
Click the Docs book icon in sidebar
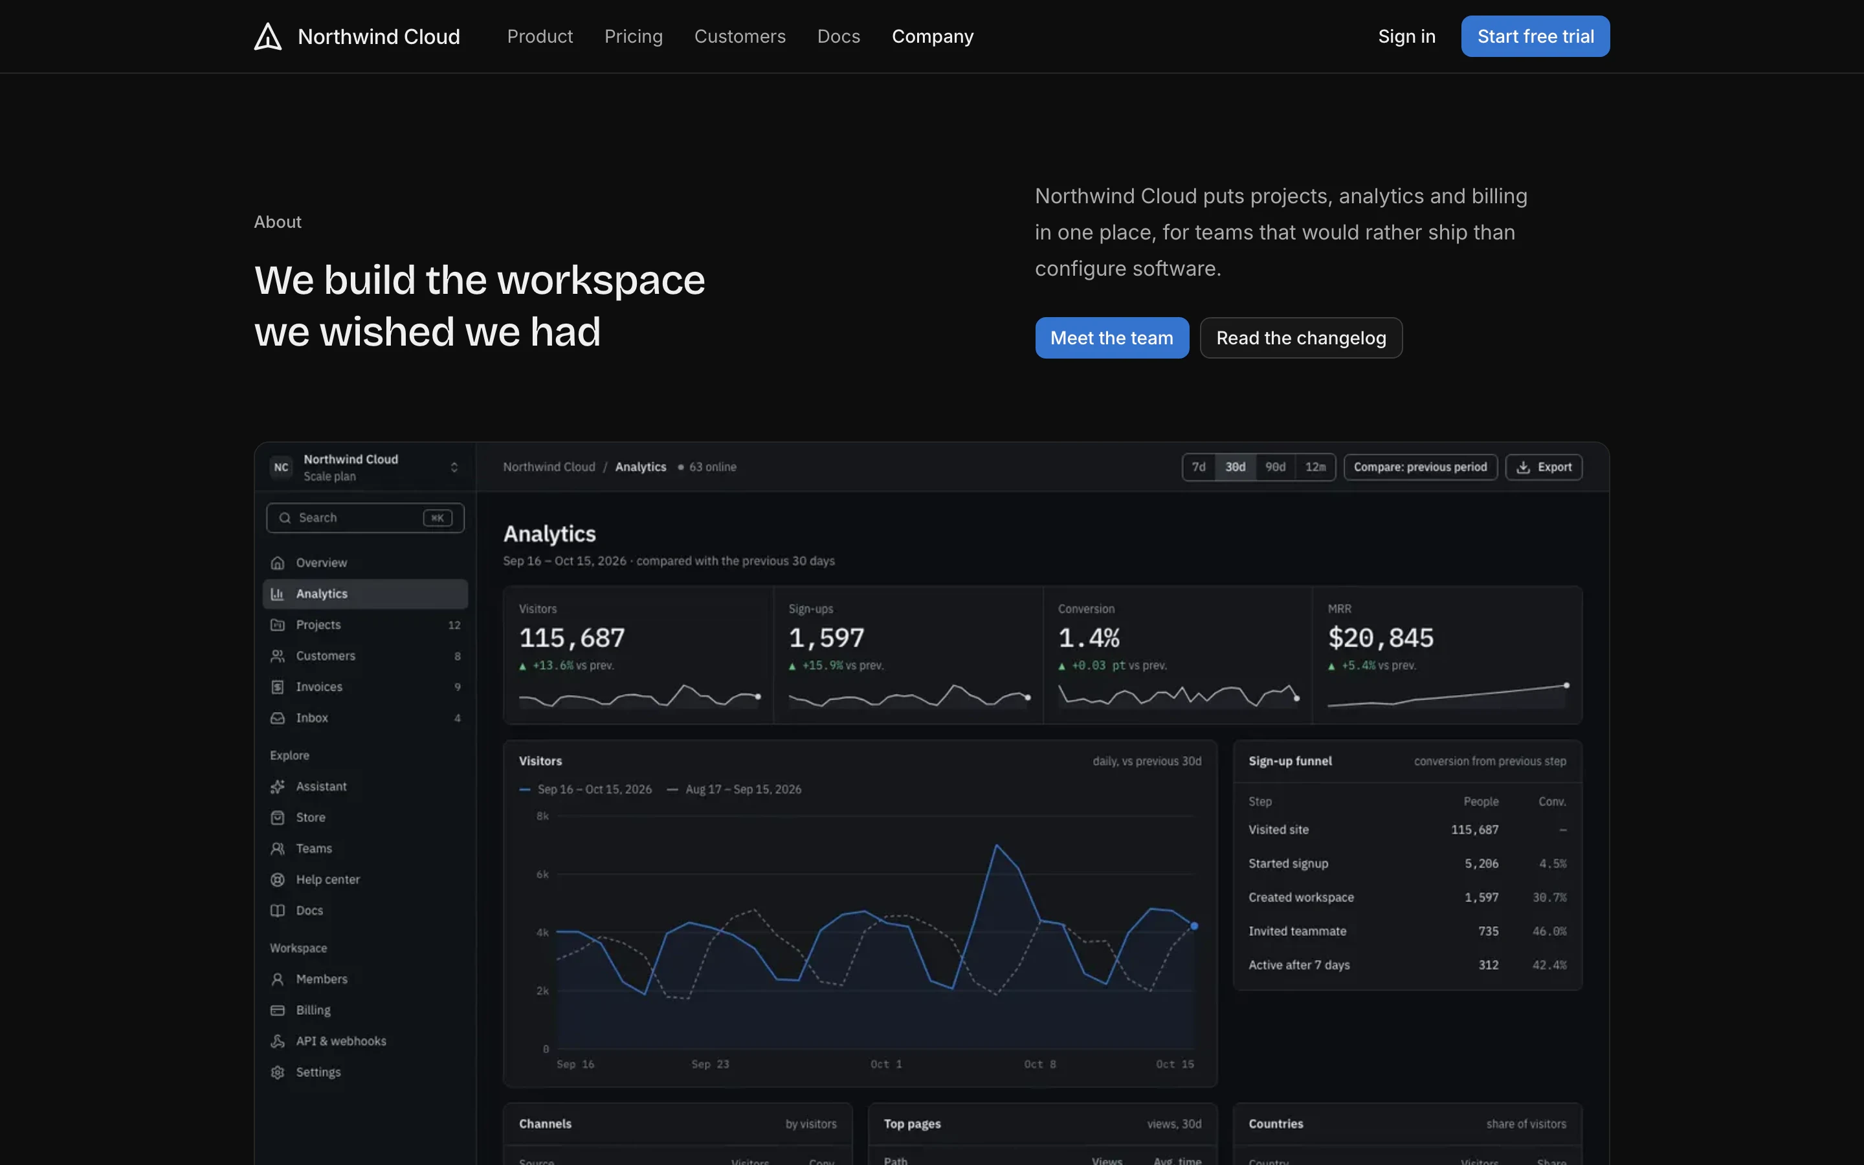tap(277, 910)
